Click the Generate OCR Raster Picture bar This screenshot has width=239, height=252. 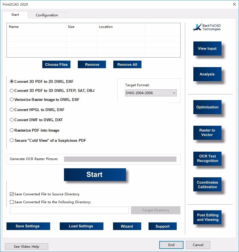[x=120, y=159]
